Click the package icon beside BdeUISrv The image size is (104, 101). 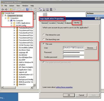(17, 84)
